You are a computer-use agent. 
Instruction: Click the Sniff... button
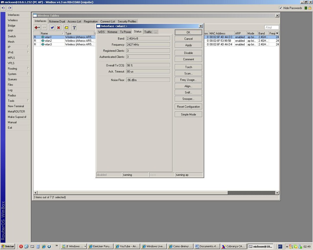point(188,92)
